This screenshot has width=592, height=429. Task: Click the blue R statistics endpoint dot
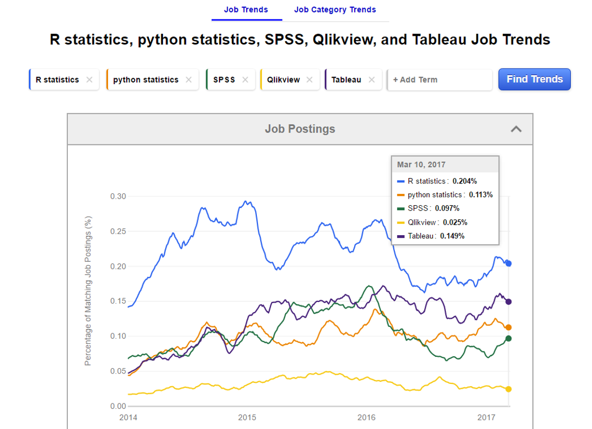coord(508,263)
